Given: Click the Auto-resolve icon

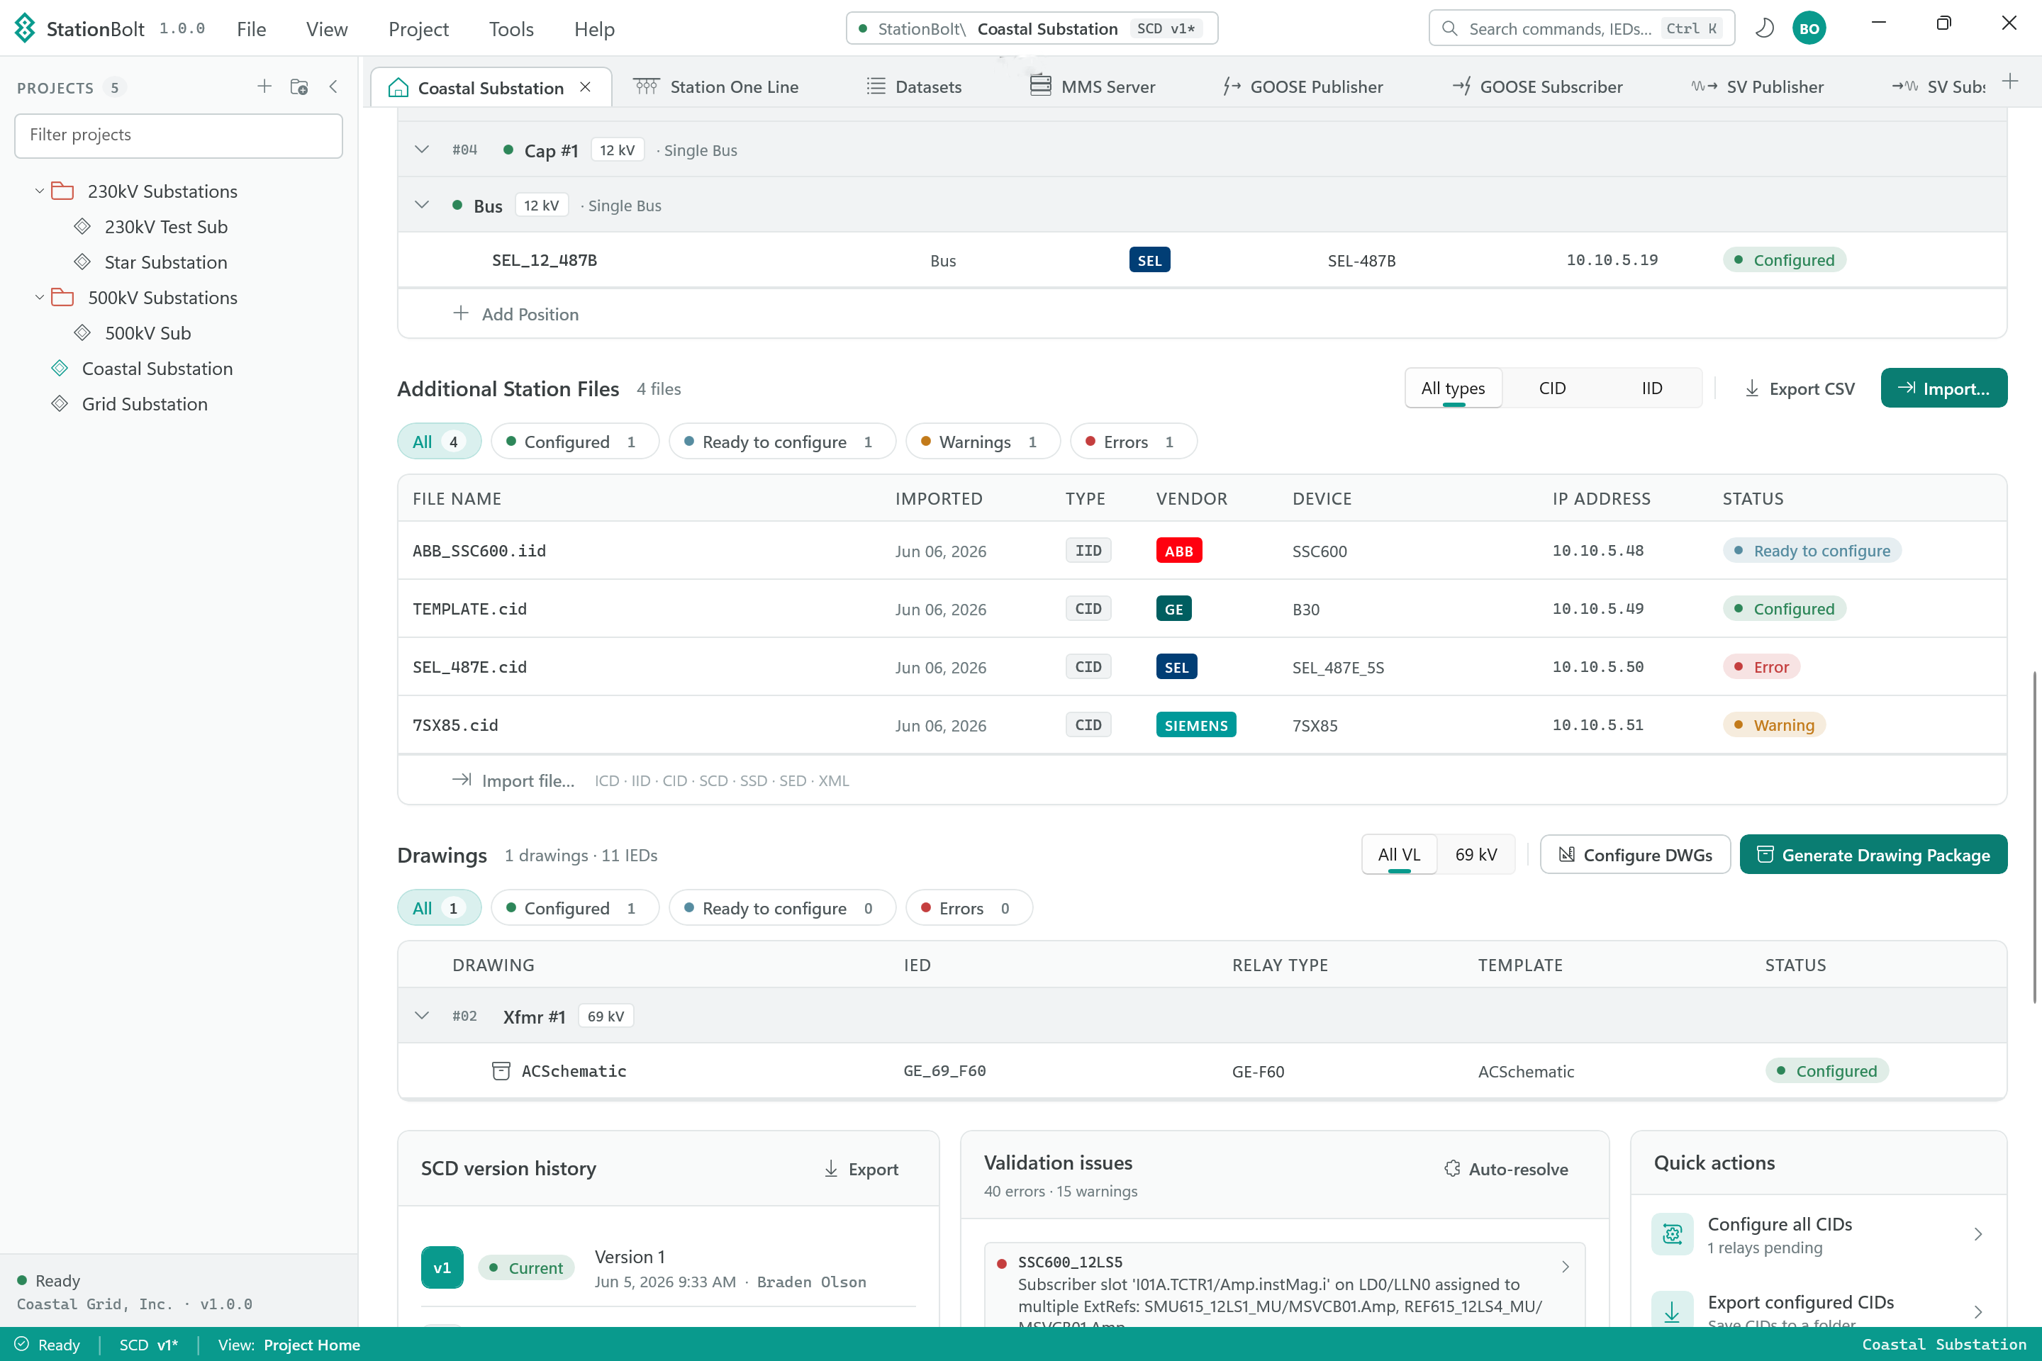Looking at the screenshot, I should (1451, 1169).
